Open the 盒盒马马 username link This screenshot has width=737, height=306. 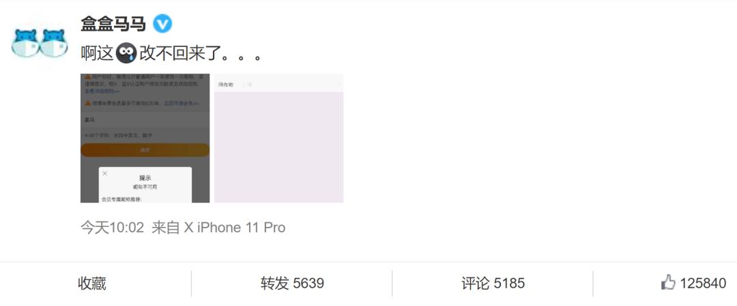tap(113, 23)
